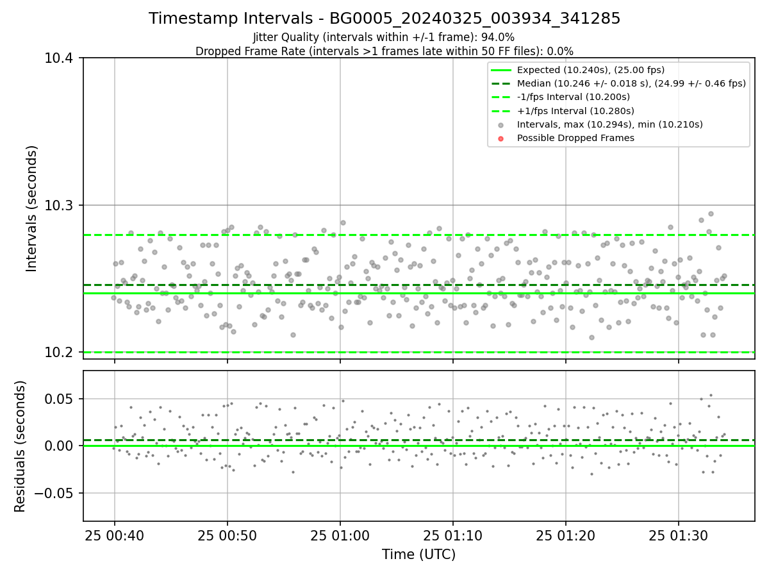Click the Residuals (seconds) y-axis label
Viewport: 769px width, 577px height.
[x=21, y=446]
